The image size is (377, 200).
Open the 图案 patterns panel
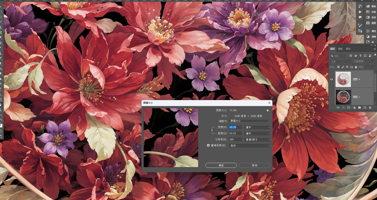tap(371, 23)
